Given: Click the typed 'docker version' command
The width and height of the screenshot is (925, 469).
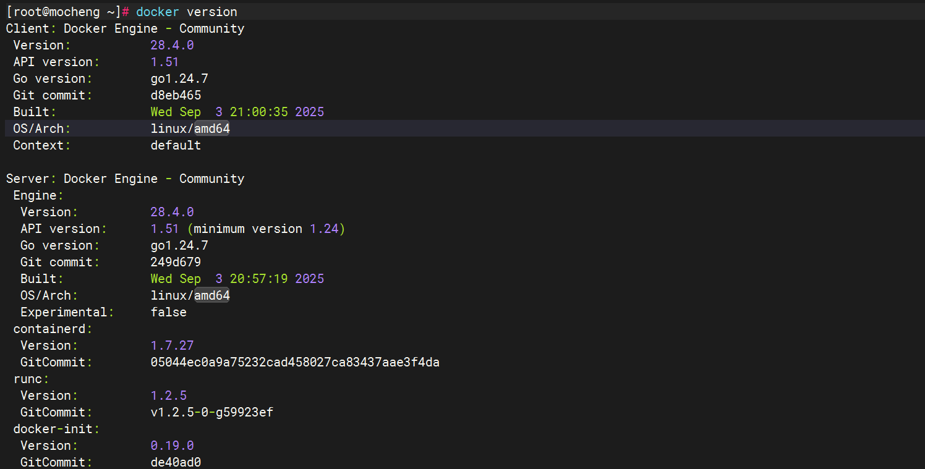Looking at the screenshot, I should [187, 12].
